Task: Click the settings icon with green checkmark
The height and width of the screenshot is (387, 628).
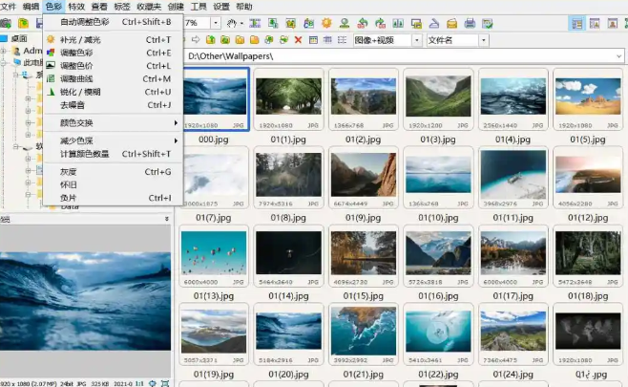Action: [x=488, y=23]
